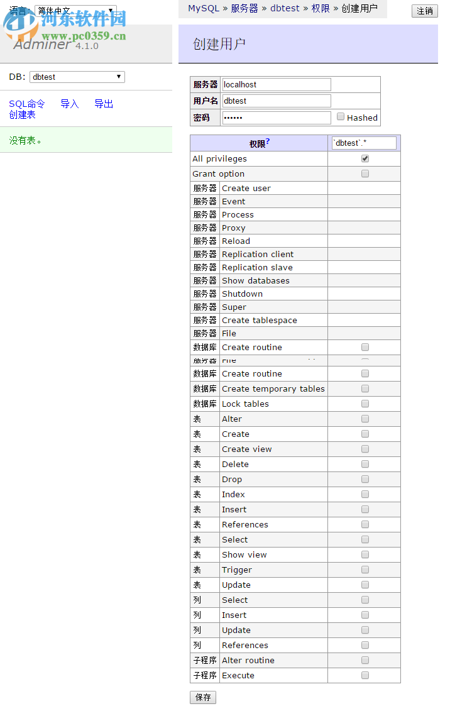Click the 注销 logout button
Screen dimensions: 450x716
[424, 11]
